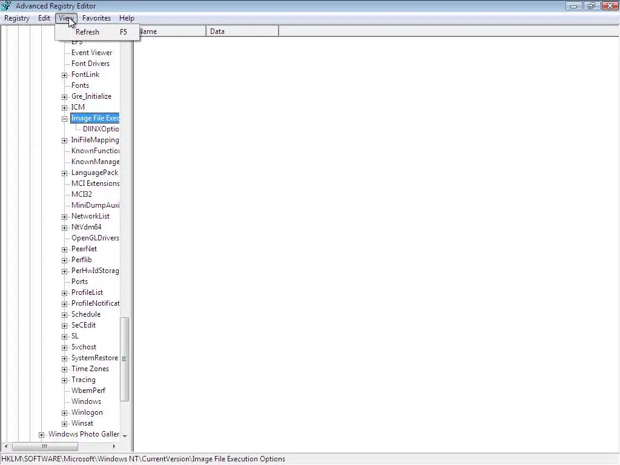Viewport: 620px width, 465px height.
Task: Select the KnownManagedDebuggingDlls key
Action: point(95,162)
